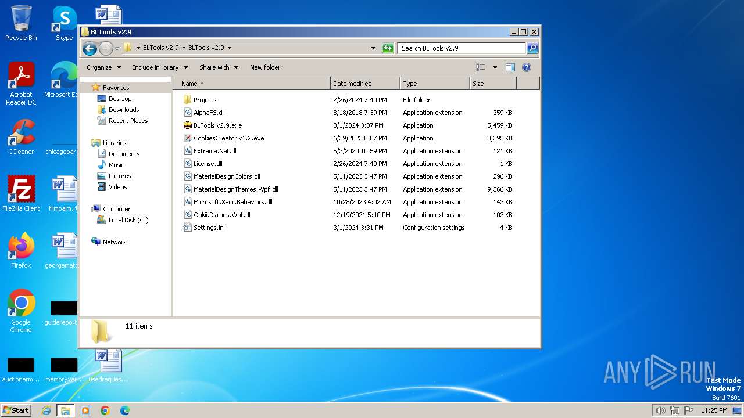Open the change view options arrow
The width and height of the screenshot is (744, 418).
point(495,67)
